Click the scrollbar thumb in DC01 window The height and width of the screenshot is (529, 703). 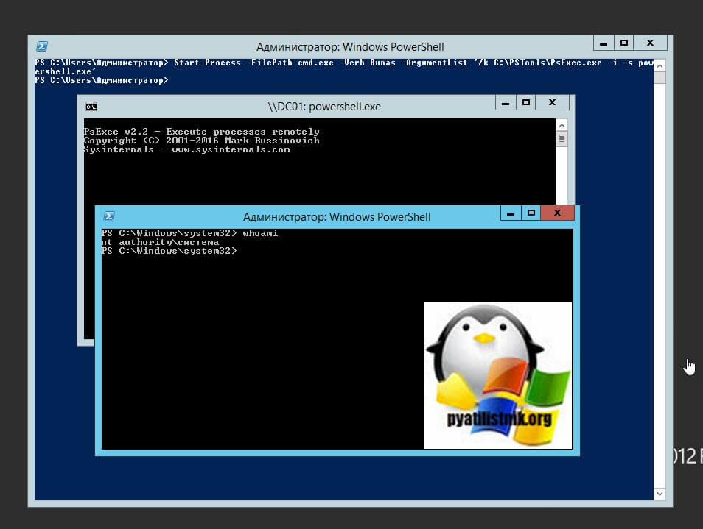[562, 139]
